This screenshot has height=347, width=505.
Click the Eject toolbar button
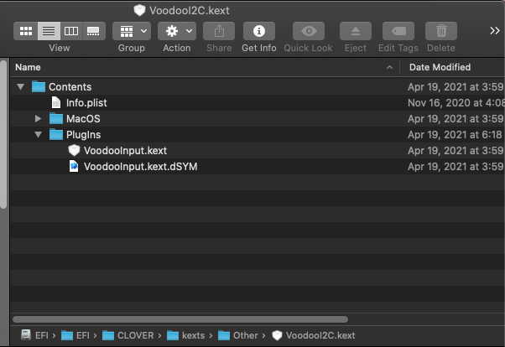pos(356,31)
